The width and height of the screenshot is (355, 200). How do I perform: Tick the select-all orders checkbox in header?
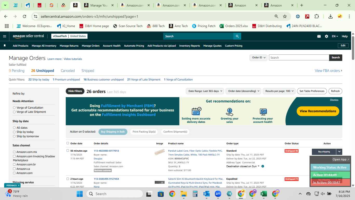(x=68, y=143)
